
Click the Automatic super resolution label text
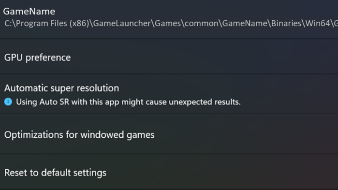61,88
